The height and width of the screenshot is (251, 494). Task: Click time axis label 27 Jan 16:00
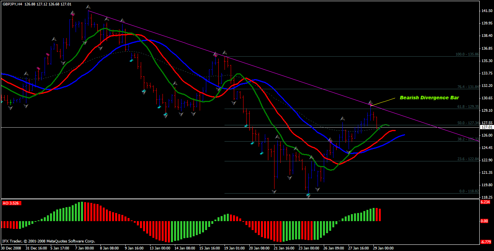(x=359, y=248)
